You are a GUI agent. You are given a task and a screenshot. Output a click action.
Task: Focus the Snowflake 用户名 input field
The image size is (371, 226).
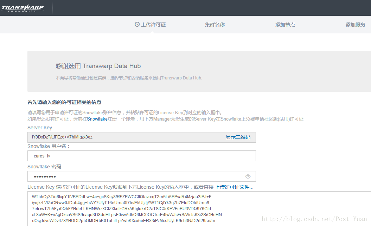(141, 156)
